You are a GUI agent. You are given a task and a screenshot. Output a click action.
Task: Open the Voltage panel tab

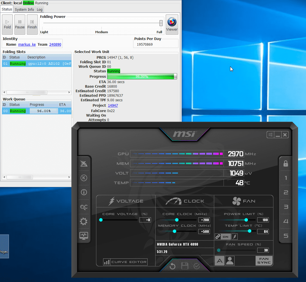pyautogui.click(x=126, y=201)
